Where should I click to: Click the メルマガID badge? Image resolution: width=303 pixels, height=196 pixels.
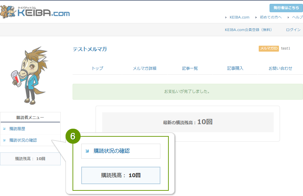pos(268,48)
